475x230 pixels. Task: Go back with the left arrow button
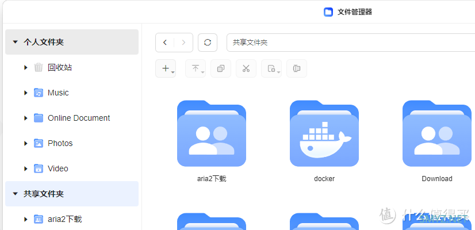pyautogui.click(x=165, y=43)
